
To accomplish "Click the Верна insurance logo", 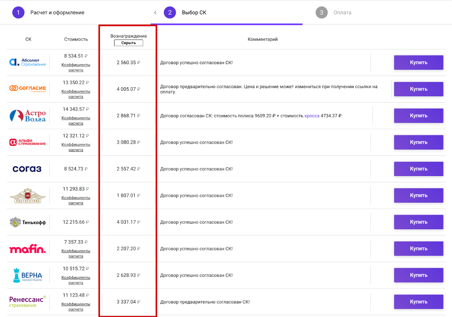I will (x=28, y=275).
